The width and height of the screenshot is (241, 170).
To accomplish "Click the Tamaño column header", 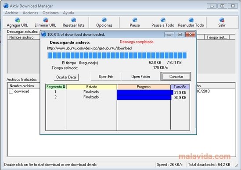I will tap(180, 87).
